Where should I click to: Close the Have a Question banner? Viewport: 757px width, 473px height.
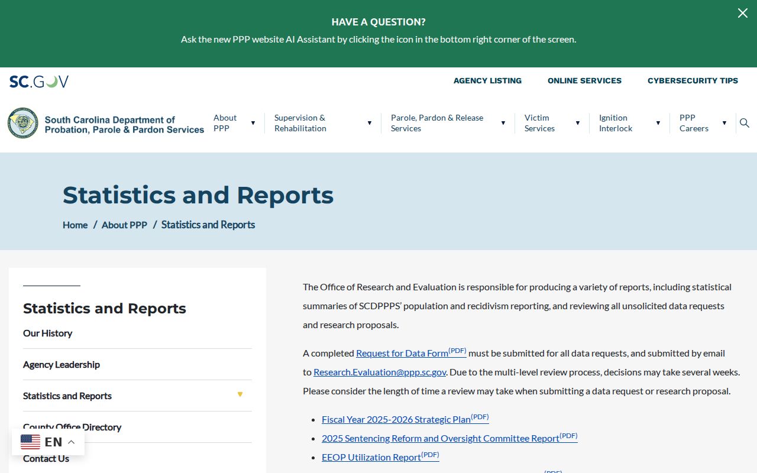pyautogui.click(x=742, y=13)
